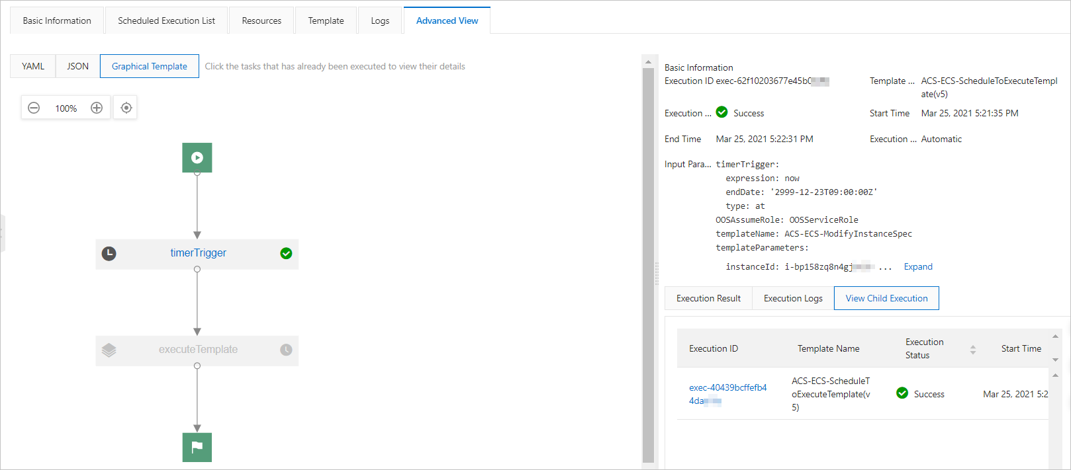Click the templateName ACS-ECS-ModifyInstanceSpec line

coord(814,233)
